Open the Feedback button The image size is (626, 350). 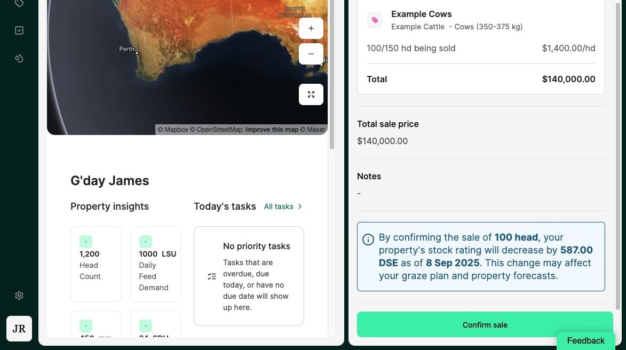point(585,340)
